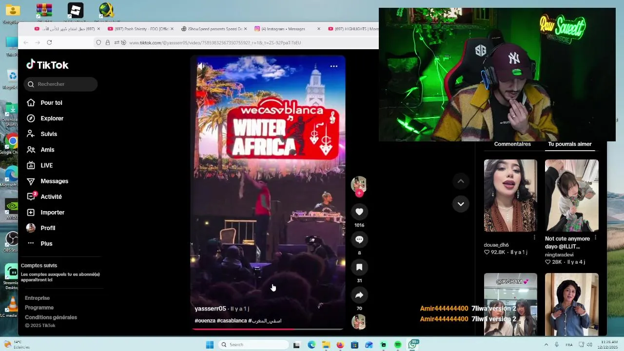624x351 pixels.
Task: Go to previous video with up chevron
Action: coord(461,181)
